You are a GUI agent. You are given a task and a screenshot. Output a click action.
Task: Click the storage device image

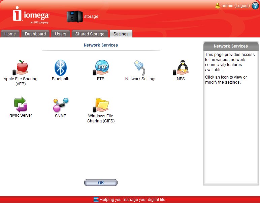(74, 16)
